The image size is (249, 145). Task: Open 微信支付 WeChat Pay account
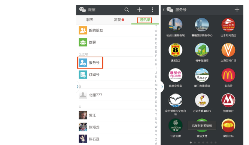pos(202,128)
